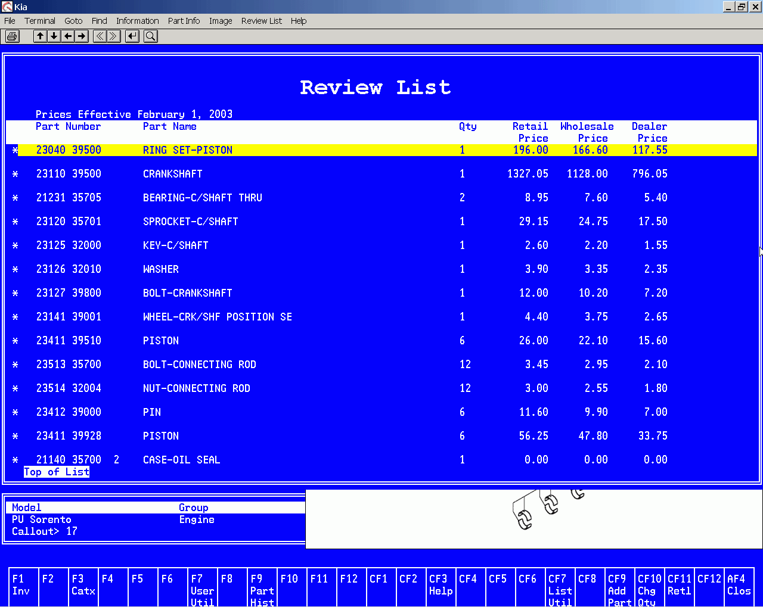
Task: Open the Part Info menu
Action: pos(184,21)
